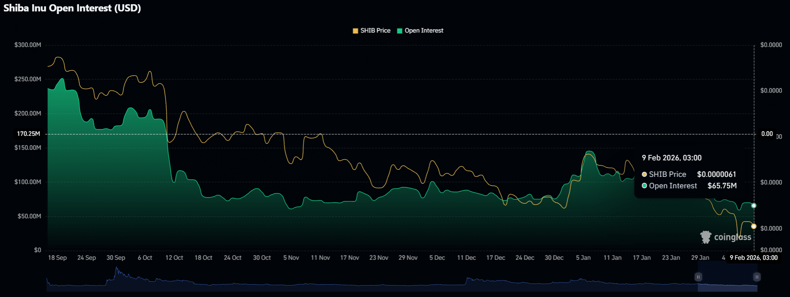
Task: Click the green Open Interest marker on crosshair
Action: tap(754, 206)
